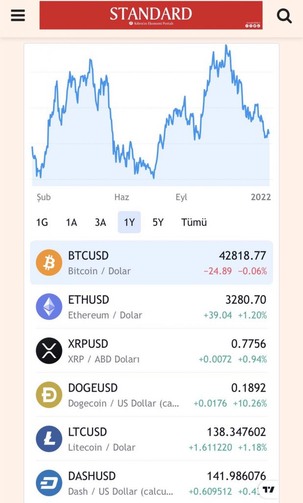Open the Standard site banner
Screen dimensions: 303x503
(151, 15)
